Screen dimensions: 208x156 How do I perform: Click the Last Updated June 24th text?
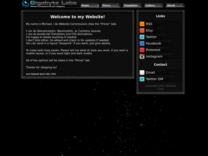pyautogui.click(x=41, y=74)
